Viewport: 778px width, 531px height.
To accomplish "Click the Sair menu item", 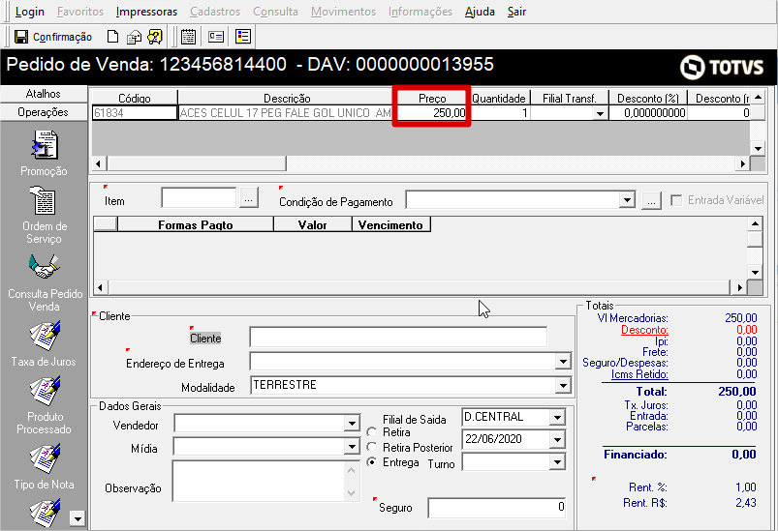I will [516, 12].
